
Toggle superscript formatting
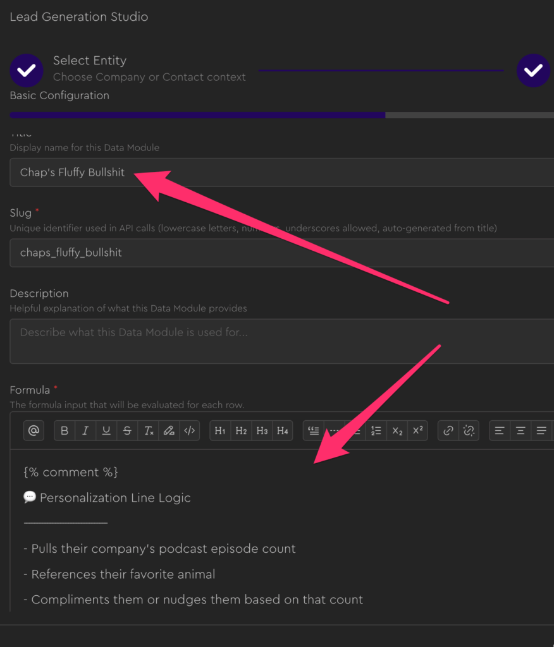click(417, 431)
